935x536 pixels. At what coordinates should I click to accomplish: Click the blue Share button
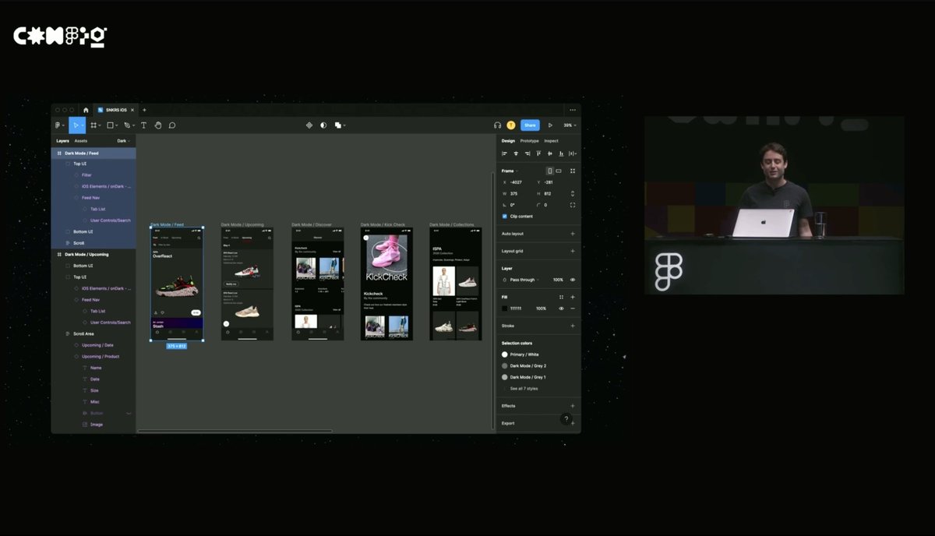point(530,125)
